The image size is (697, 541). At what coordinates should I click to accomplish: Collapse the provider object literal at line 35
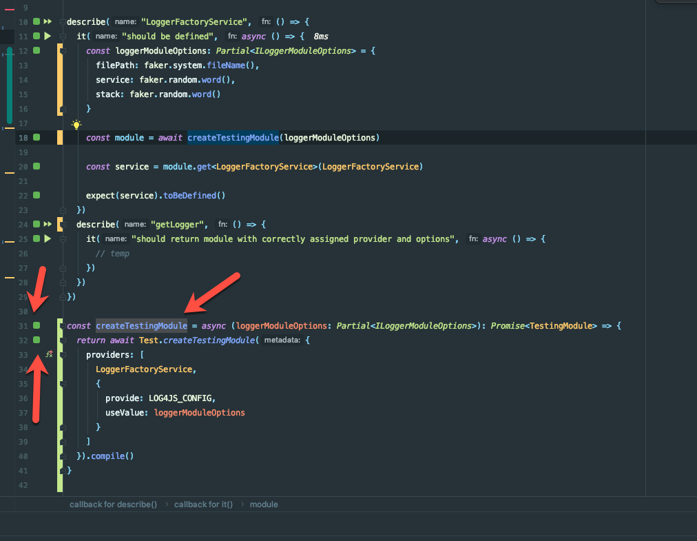[63, 384]
